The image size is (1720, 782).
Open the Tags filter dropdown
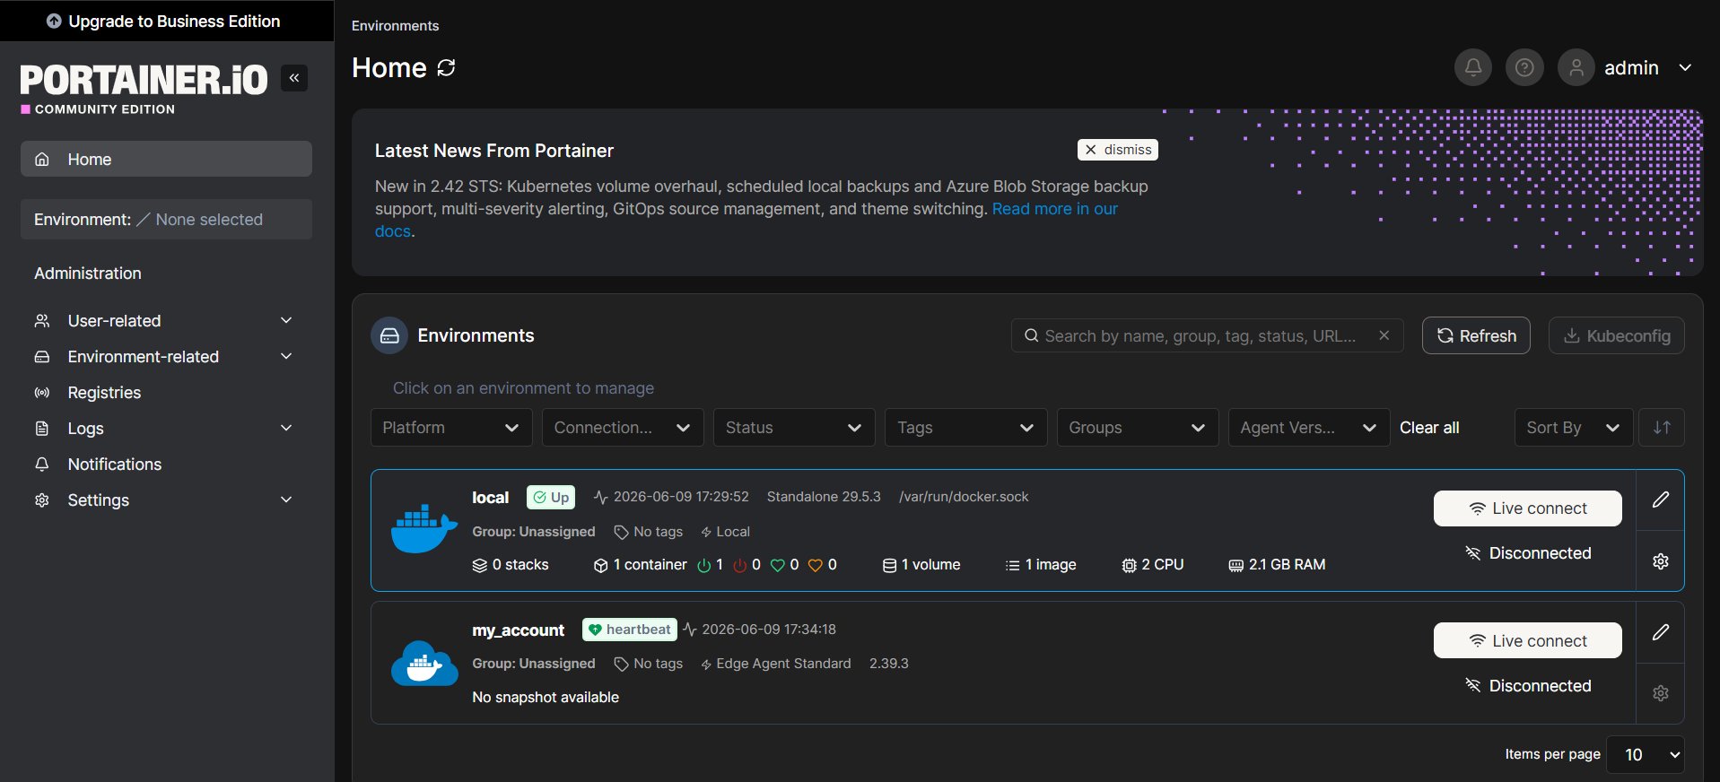point(965,428)
